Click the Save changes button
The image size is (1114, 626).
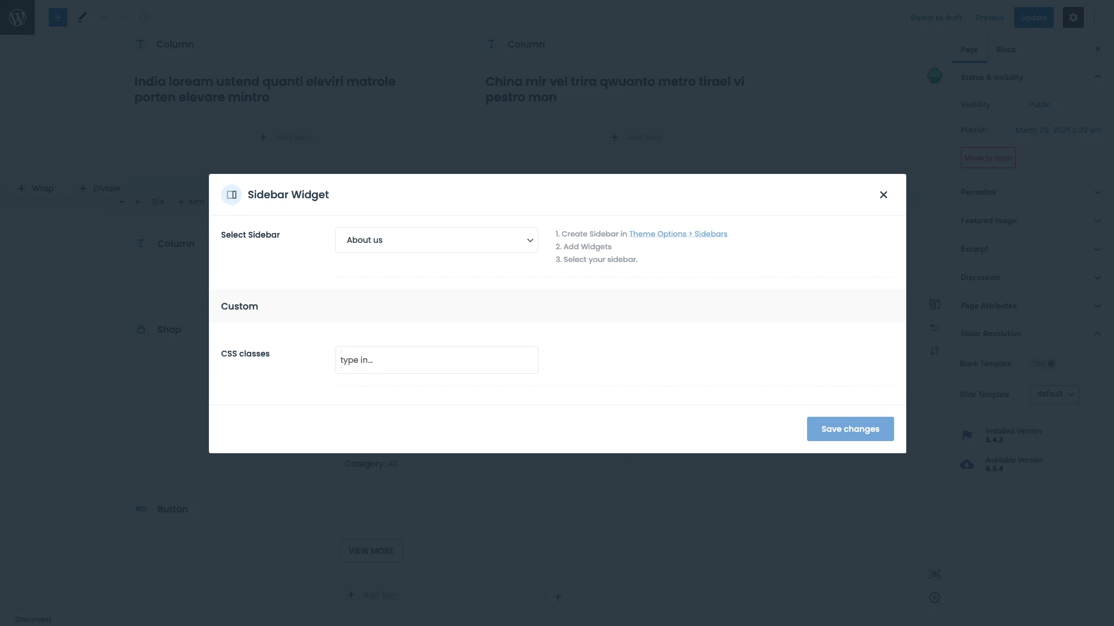click(850, 429)
